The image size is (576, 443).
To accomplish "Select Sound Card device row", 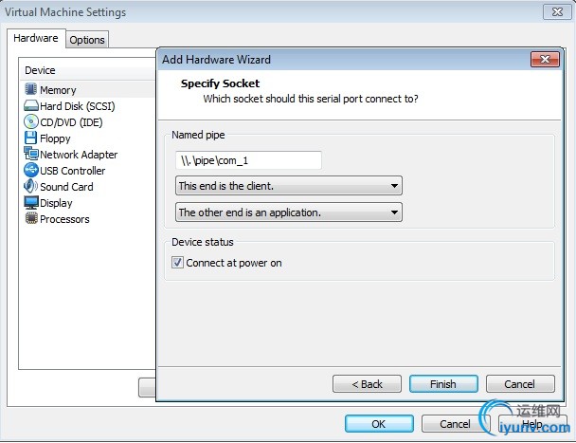I will click(x=87, y=187).
